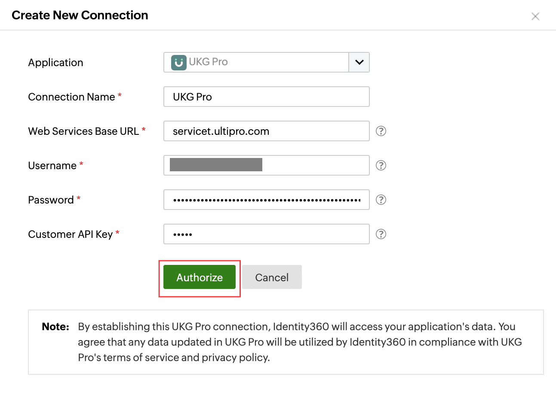Viewport: 556px width, 398px height.
Task: Click the UKG Pro text in Application selector
Action: (208, 62)
